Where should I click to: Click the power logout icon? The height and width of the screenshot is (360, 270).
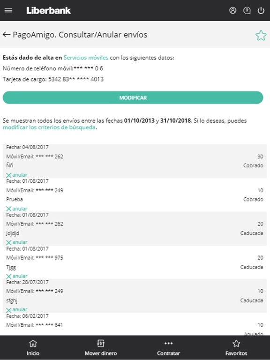(261, 10)
